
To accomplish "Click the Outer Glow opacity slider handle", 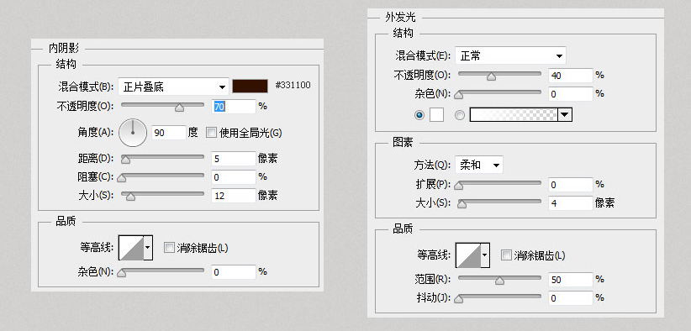I will click(491, 76).
